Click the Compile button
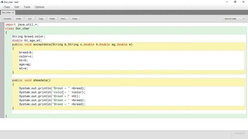Viewport: 248px width, 139px height. [7, 19]
